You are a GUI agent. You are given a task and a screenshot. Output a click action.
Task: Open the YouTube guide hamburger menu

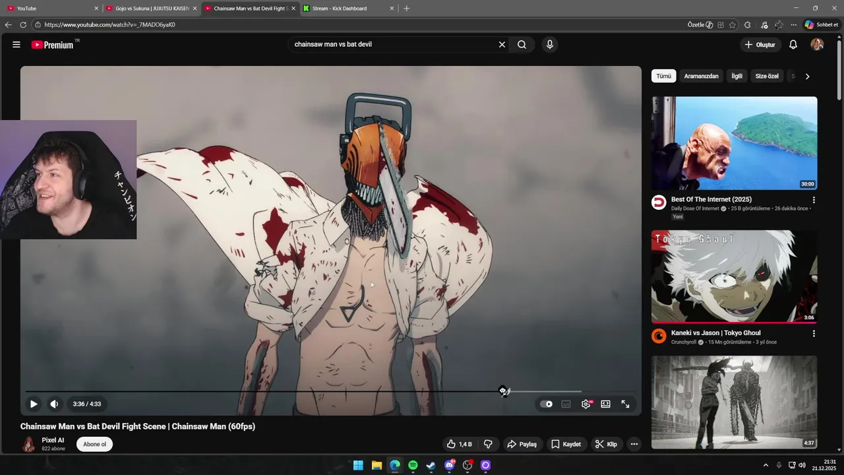pyautogui.click(x=16, y=44)
